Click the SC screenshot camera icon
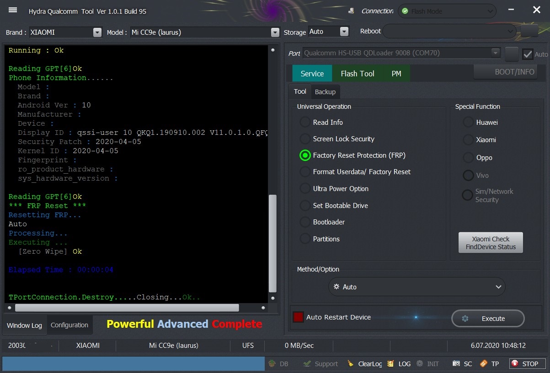Screen dimensions: 550x373 click(456, 364)
